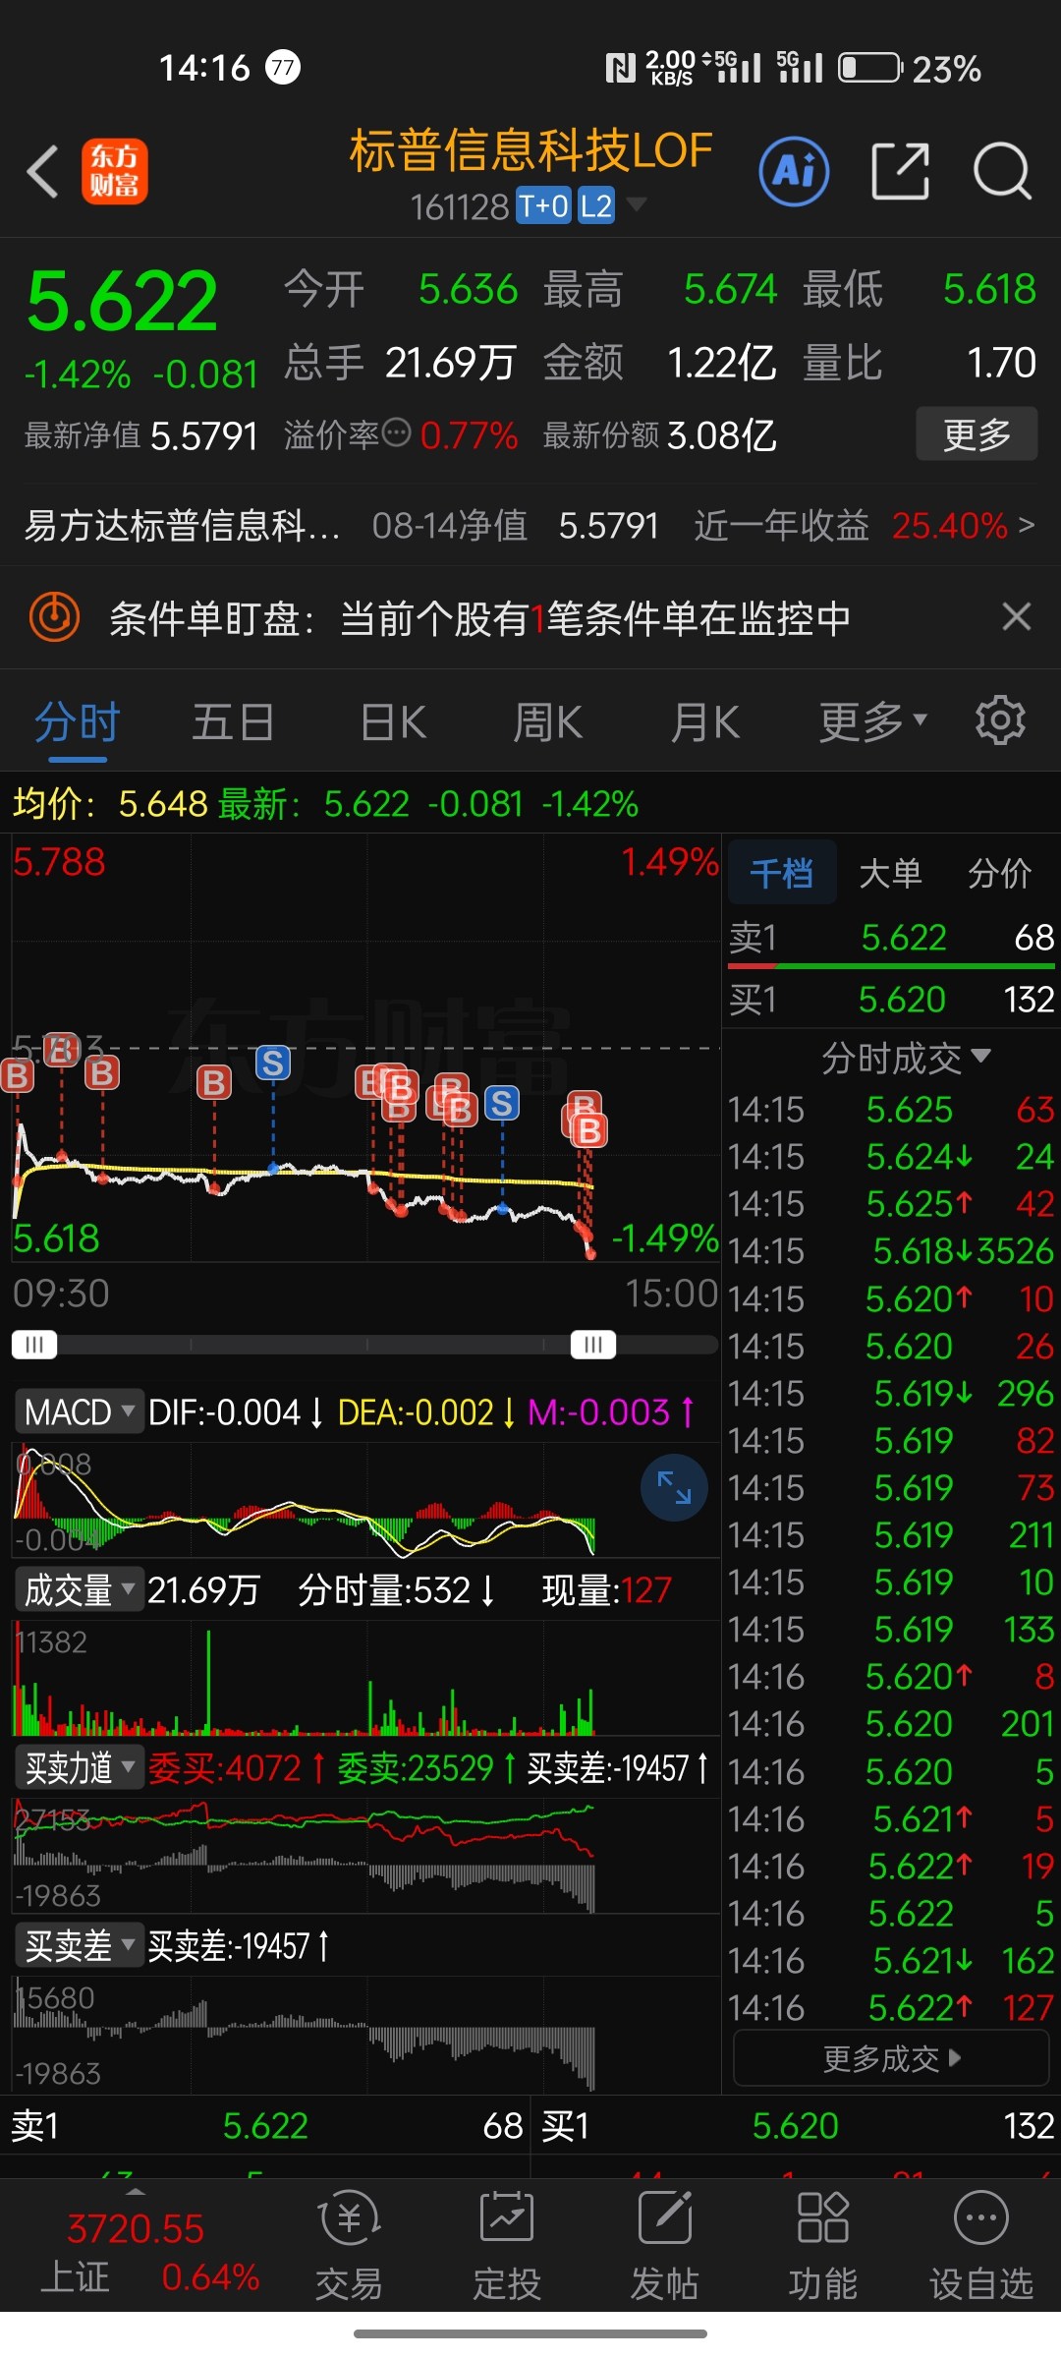Switch to the 月K tab
Screen dimensions: 1061x2359
(703, 722)
